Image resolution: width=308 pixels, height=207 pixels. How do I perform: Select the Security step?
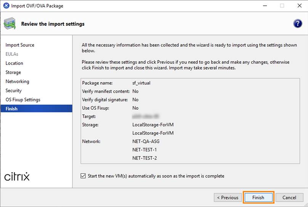tap(14, 90)
